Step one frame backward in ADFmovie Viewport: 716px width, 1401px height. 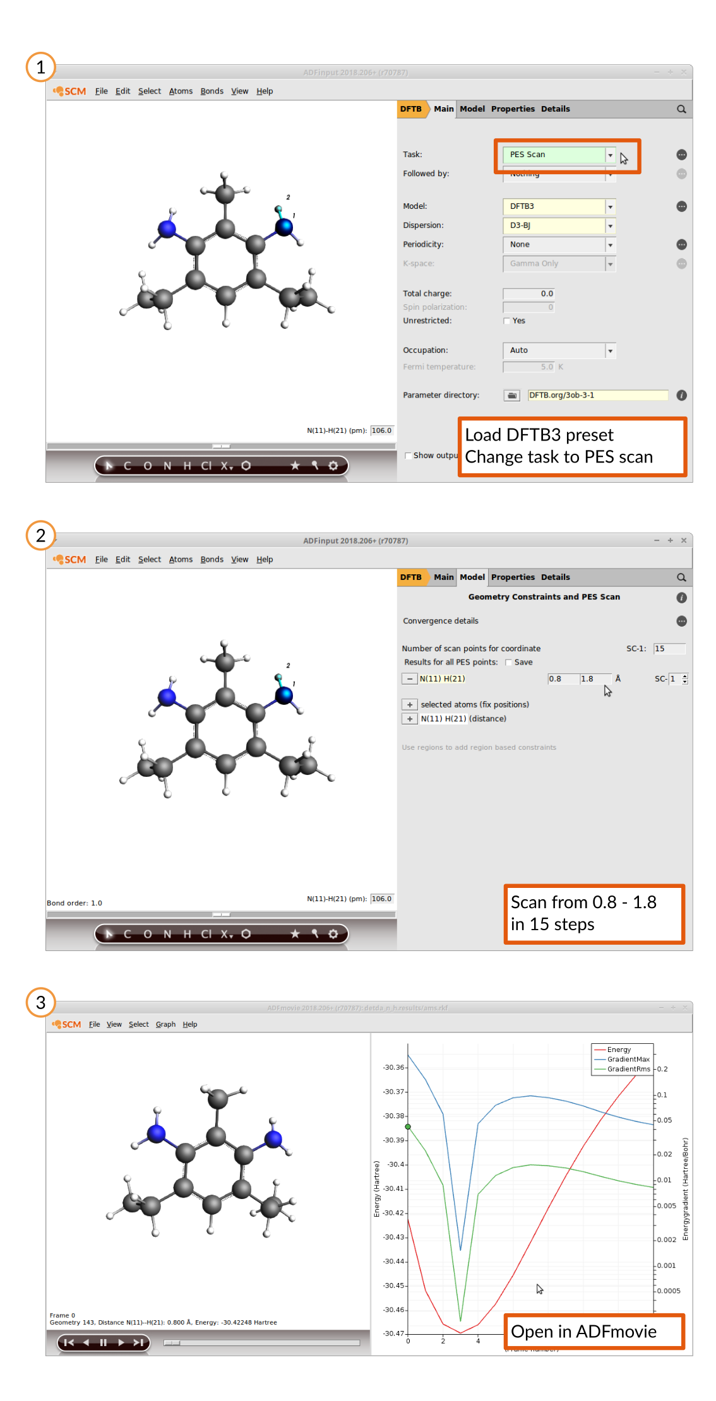(x=86, y=1342)
